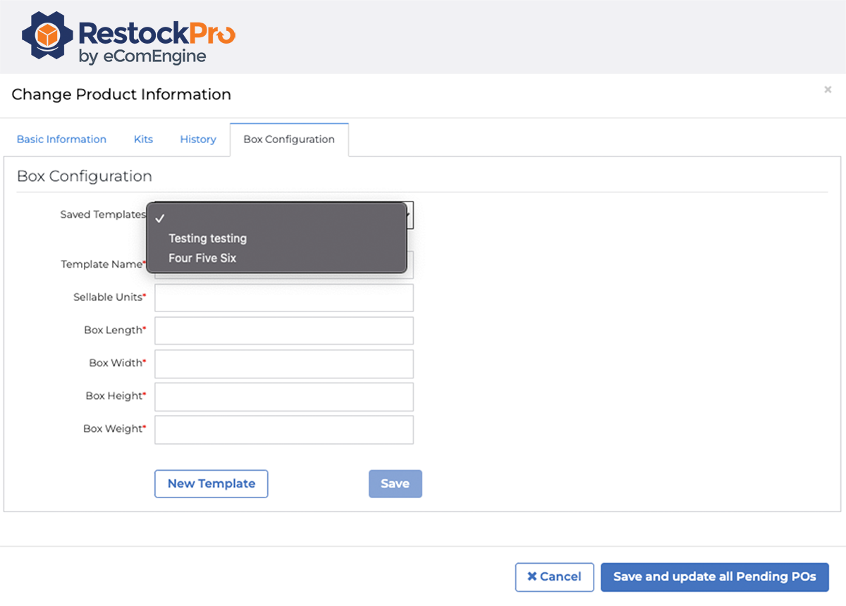The height and width of the screenshot is (606, 846).
Task: Click the Box Weight field
Action: point(284,430)
